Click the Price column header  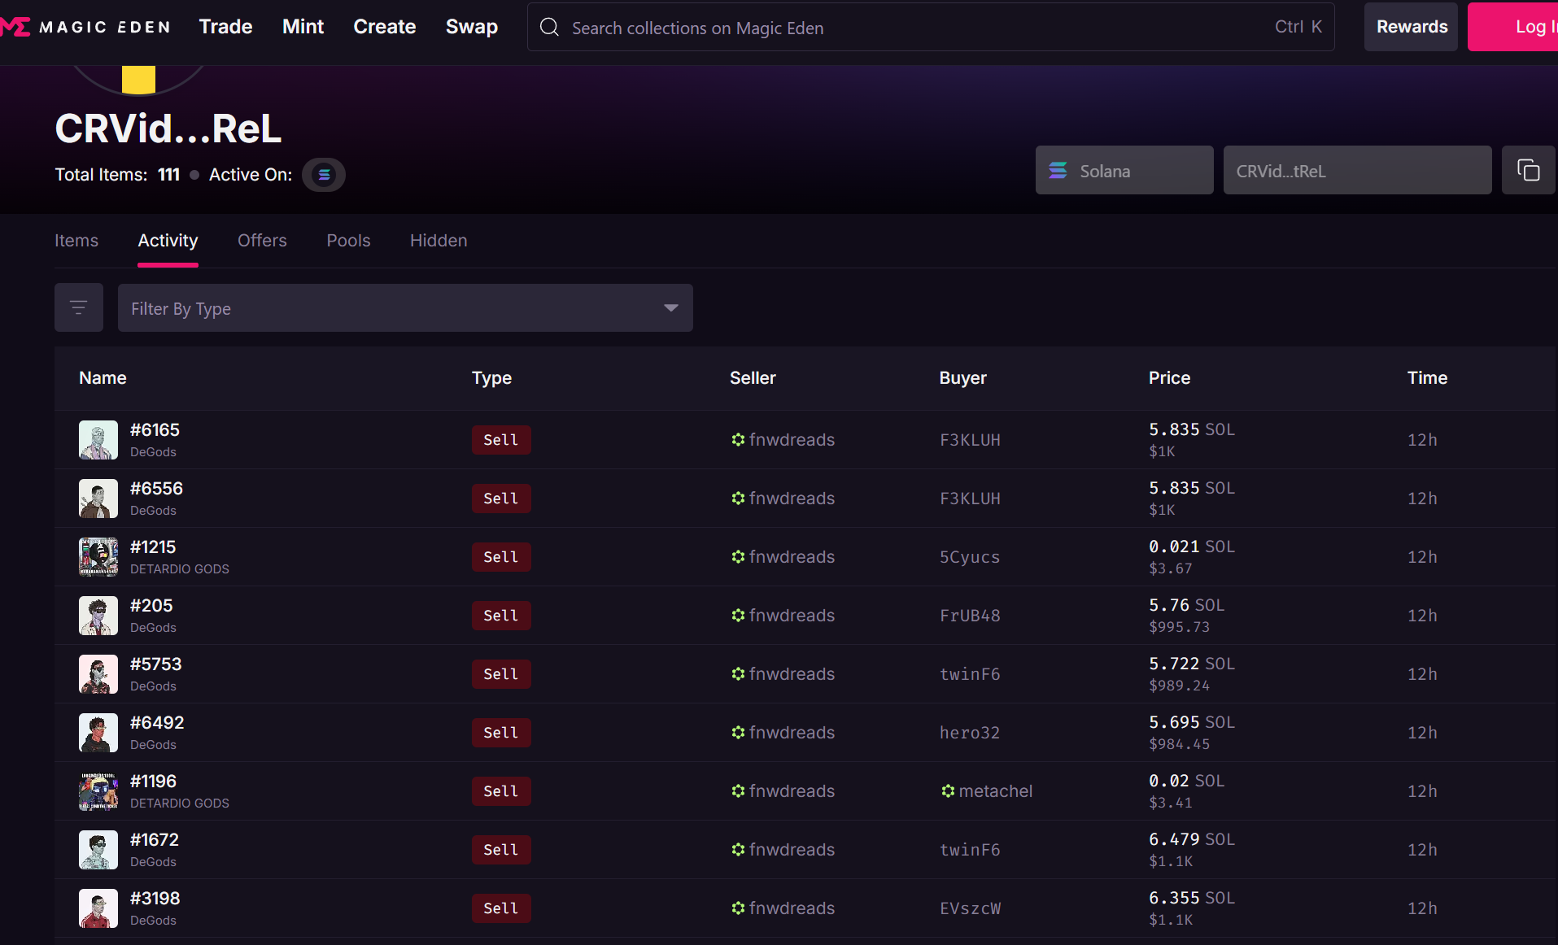pyautogui.click(x=1169, y=378)
